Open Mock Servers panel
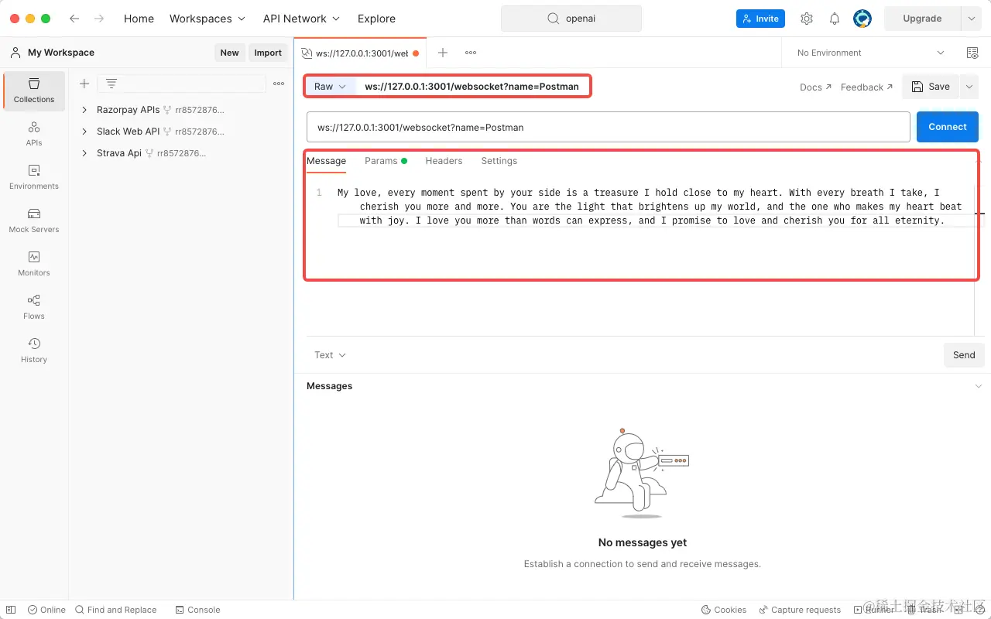This screenshot has height=619, width=991. (33, 221)
